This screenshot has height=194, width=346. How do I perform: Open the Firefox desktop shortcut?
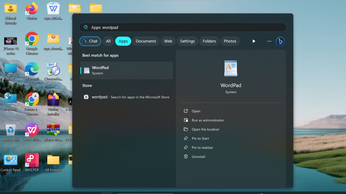tap(32, 9)
